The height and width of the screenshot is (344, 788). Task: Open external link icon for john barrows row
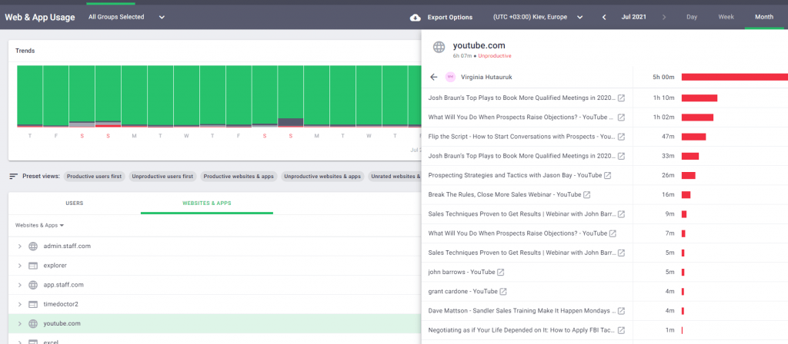pos(501,273)
